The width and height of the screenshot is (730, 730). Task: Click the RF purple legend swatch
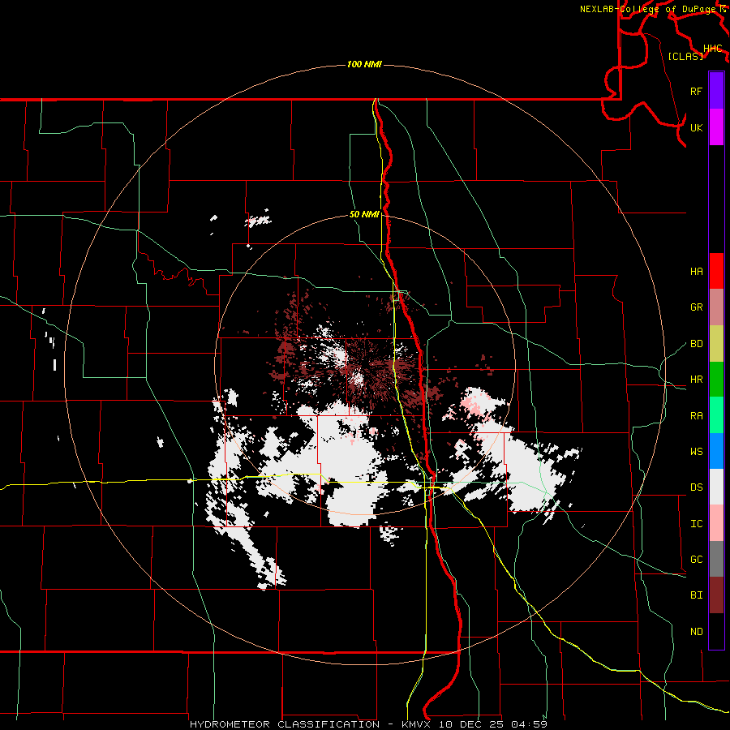[716, 91]
